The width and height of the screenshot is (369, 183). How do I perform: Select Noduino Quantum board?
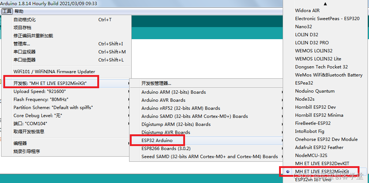point(325,91)
